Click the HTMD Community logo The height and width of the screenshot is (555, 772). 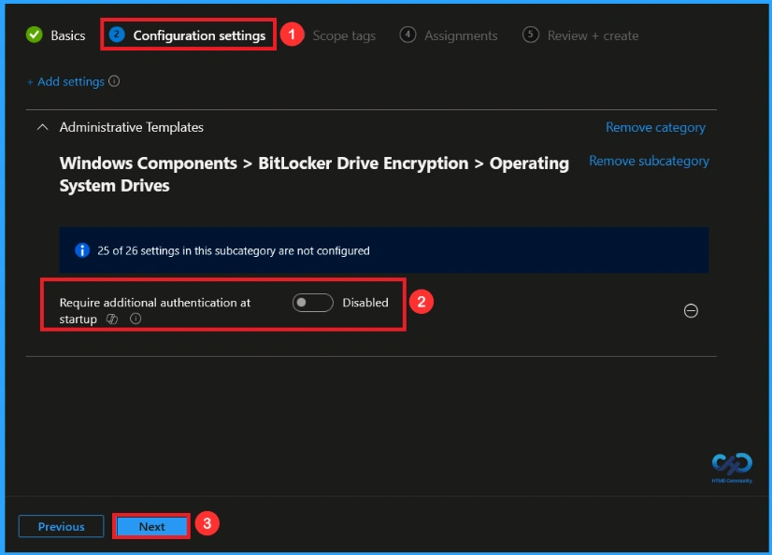click(x=732, y=466)
